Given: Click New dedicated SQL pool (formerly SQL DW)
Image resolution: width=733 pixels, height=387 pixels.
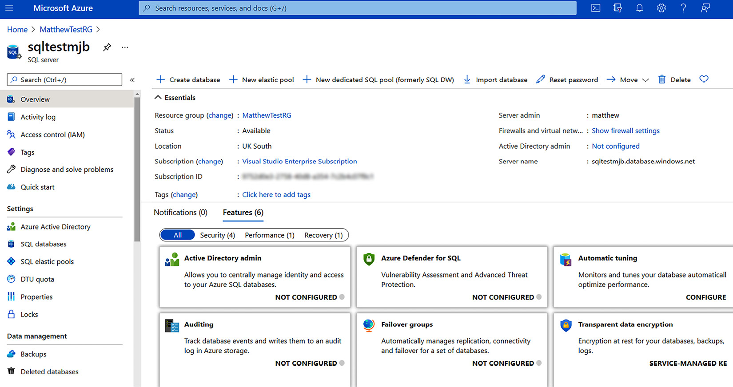Looking at the screenshot, I should point(378,79).
